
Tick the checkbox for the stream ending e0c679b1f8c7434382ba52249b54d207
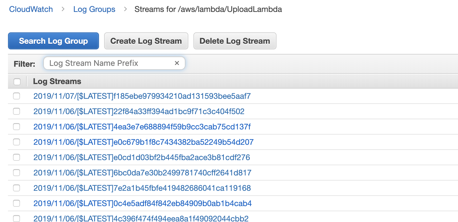click(x=16, y=142)
